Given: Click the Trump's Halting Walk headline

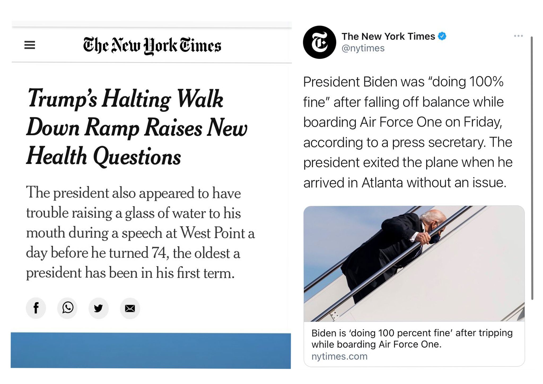Looking at the screenshot, I should [137, 127].
